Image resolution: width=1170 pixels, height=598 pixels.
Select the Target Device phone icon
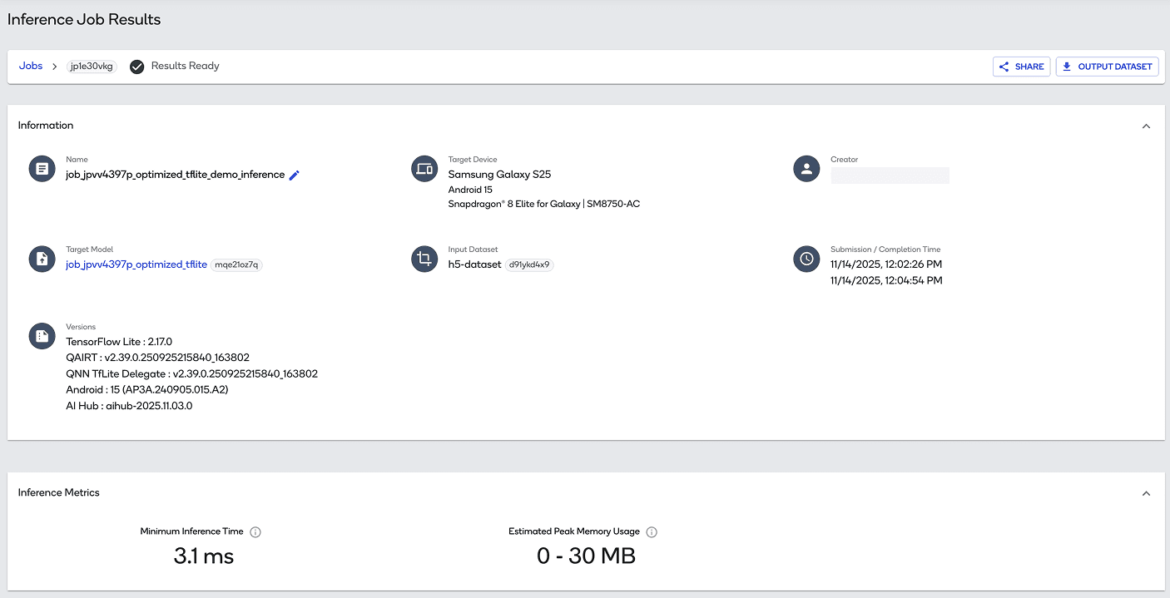[424, 168]
